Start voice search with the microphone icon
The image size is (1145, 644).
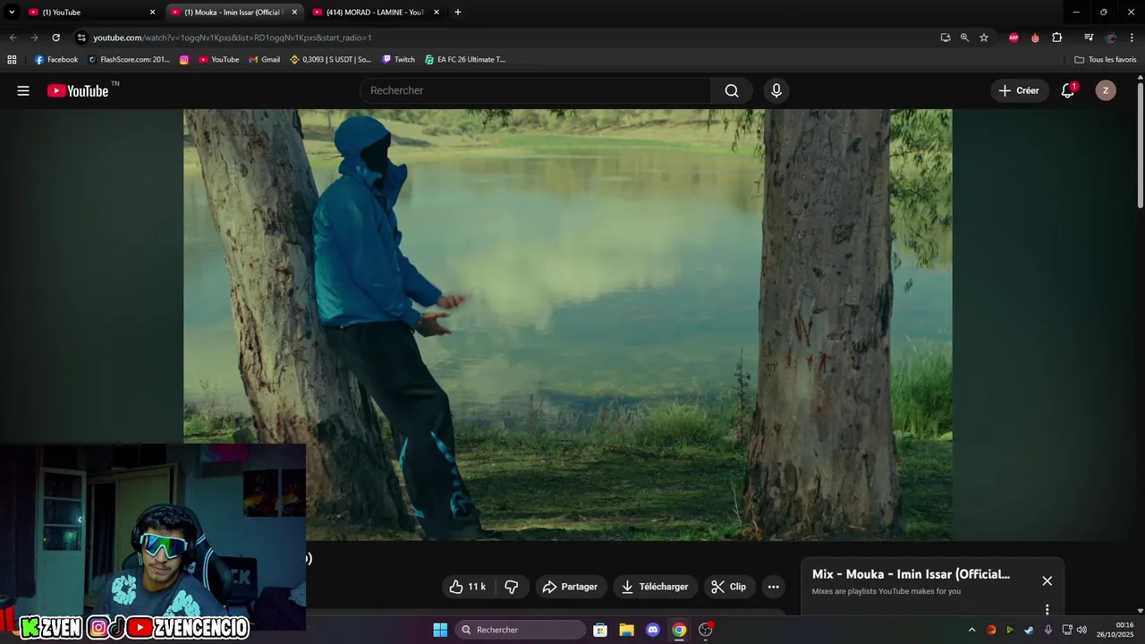(776, 90)
